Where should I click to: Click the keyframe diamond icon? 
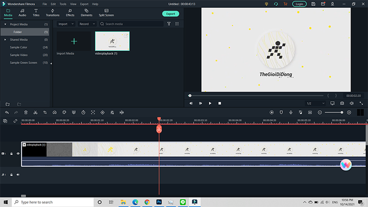point(103,112)
